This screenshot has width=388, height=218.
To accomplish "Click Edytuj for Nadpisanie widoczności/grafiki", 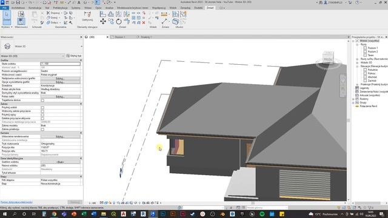I will point(61,78).
